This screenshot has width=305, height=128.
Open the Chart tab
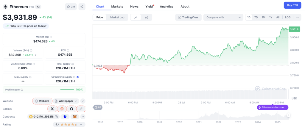coord(100,7)
